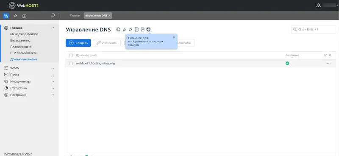339x156 pixels.
Task: Open Базы данных in sidebar
Action: click(x=20, y=40)
